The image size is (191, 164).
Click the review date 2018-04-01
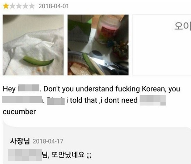54,6
